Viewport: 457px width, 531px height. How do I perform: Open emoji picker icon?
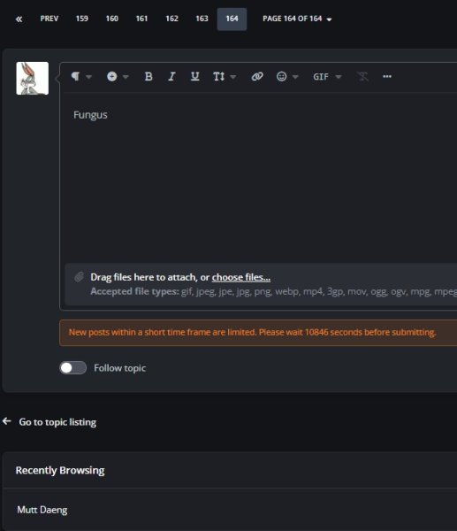click(281, 76)
